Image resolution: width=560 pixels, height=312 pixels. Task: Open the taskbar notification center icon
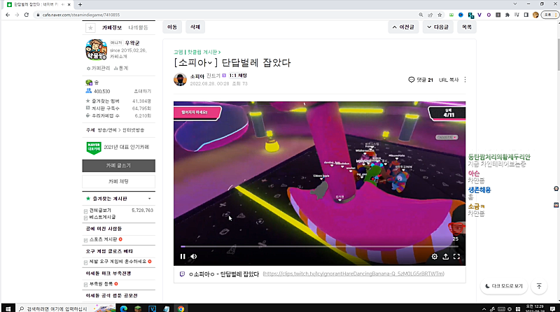[552, 309]
